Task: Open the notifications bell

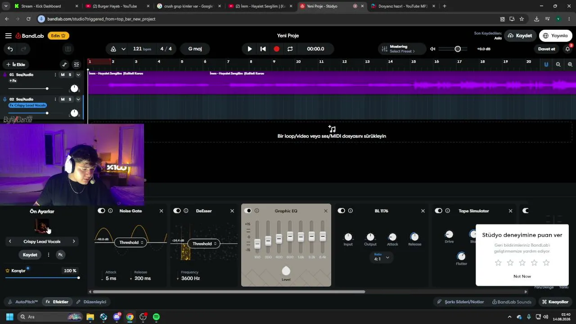Action: click(x=568, y=49)
